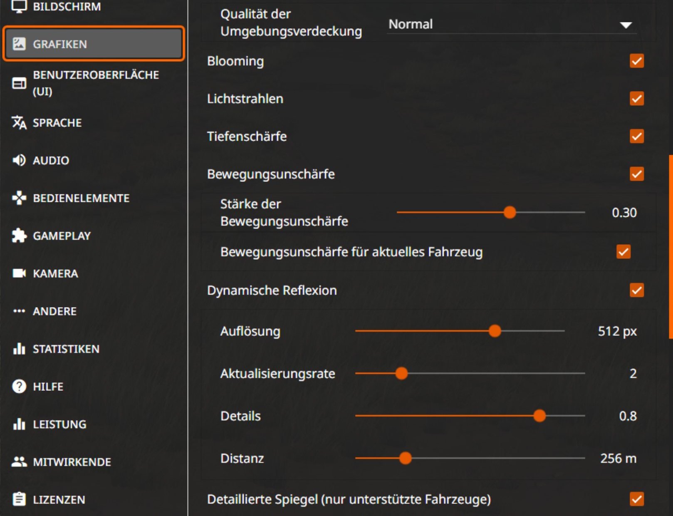Image resolution: width=673 pixels, height=516 pixels.
Task: Open Qualität der Umgebungsverdeckung dropdown
Action: point(511,24)
